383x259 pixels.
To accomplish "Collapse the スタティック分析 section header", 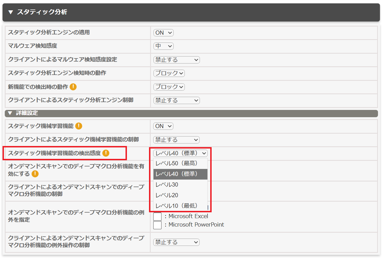I will [x=11, y=12].
